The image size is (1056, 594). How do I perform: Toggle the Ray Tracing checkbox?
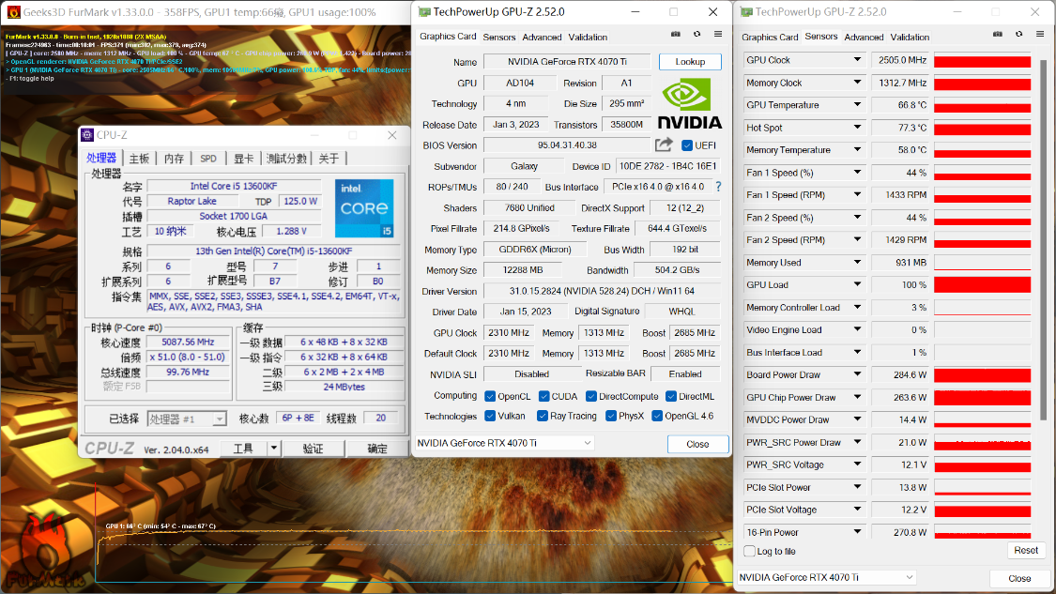tap(543, 417)
